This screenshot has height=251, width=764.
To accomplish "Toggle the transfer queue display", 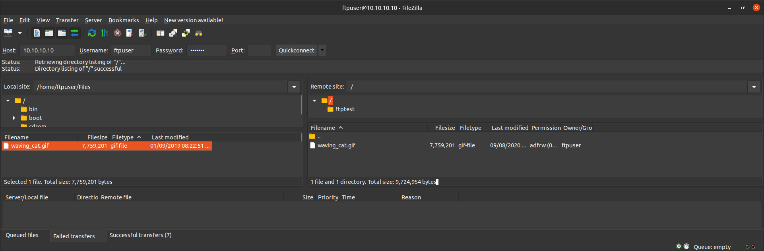I will 74,33.
